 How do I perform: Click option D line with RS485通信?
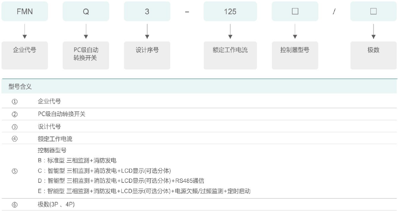tap(121, 181)
